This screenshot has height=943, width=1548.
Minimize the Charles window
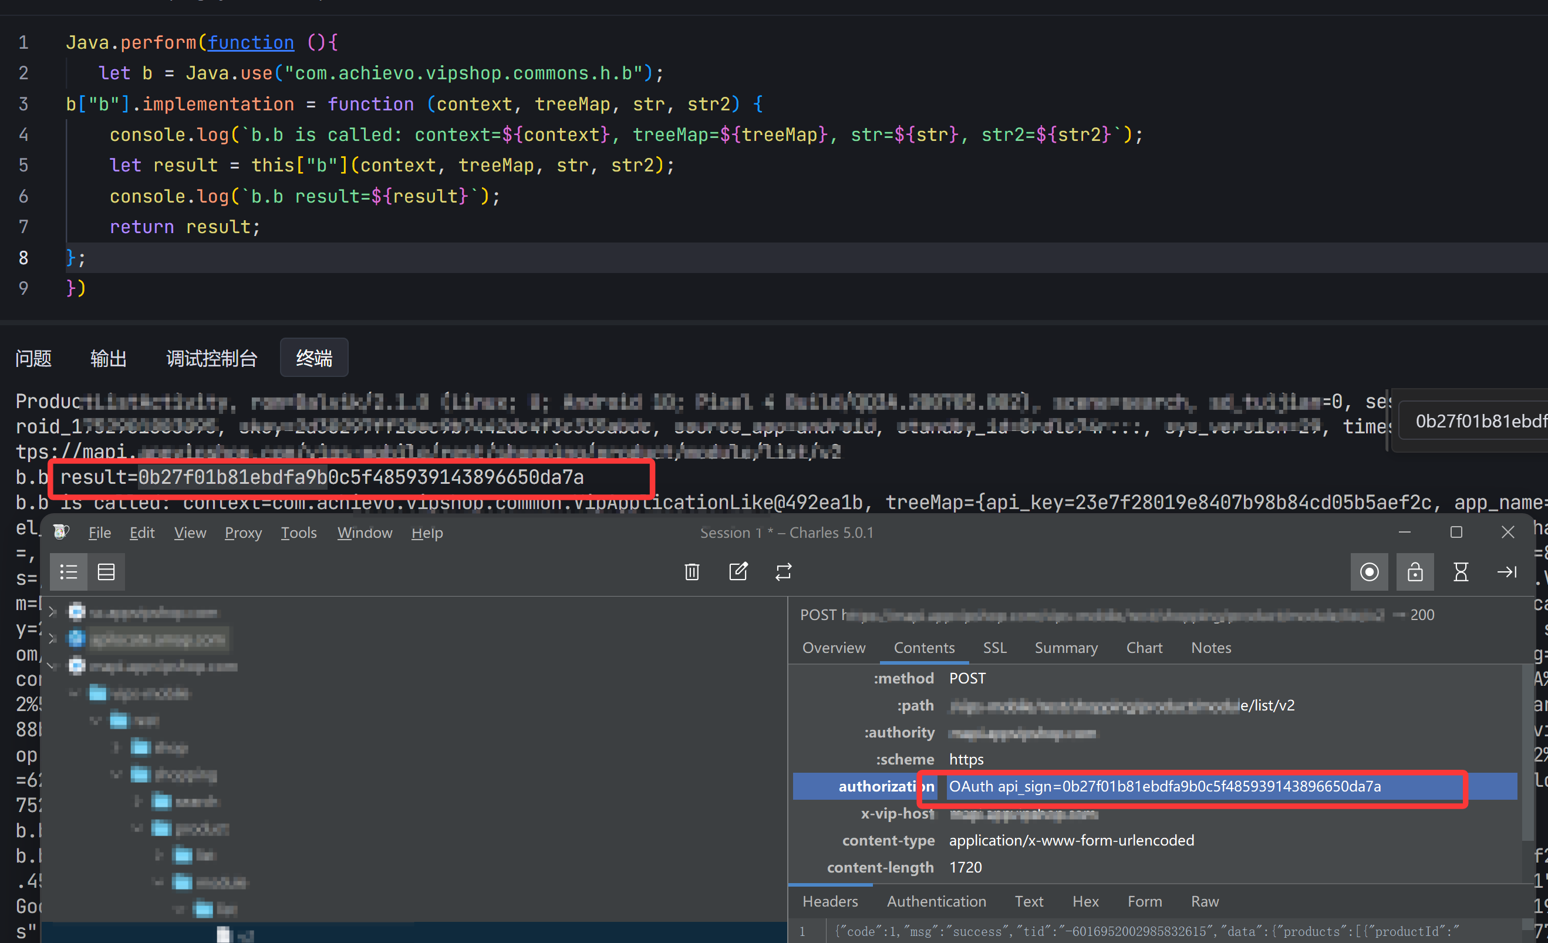click(1405, 532)
